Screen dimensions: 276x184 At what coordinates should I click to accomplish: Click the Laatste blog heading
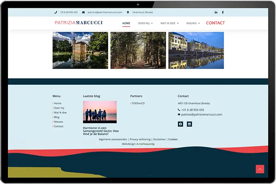pyautogui.click(x=91, y=96)
